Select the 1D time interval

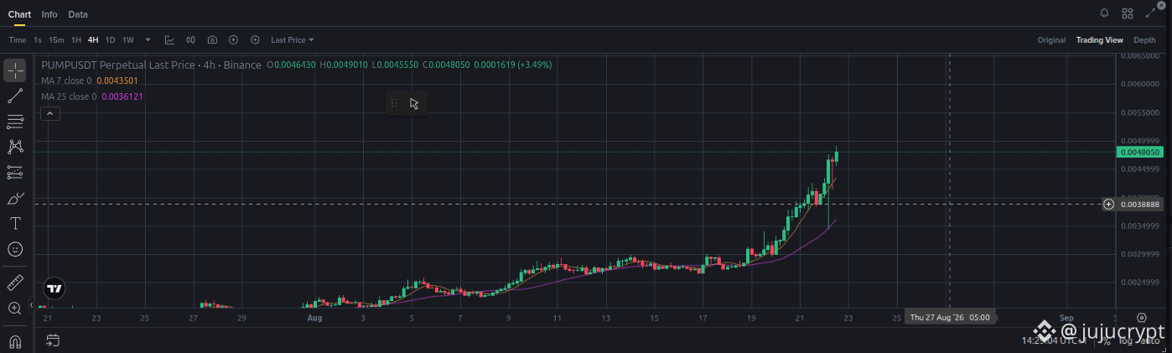coord(110,39)
